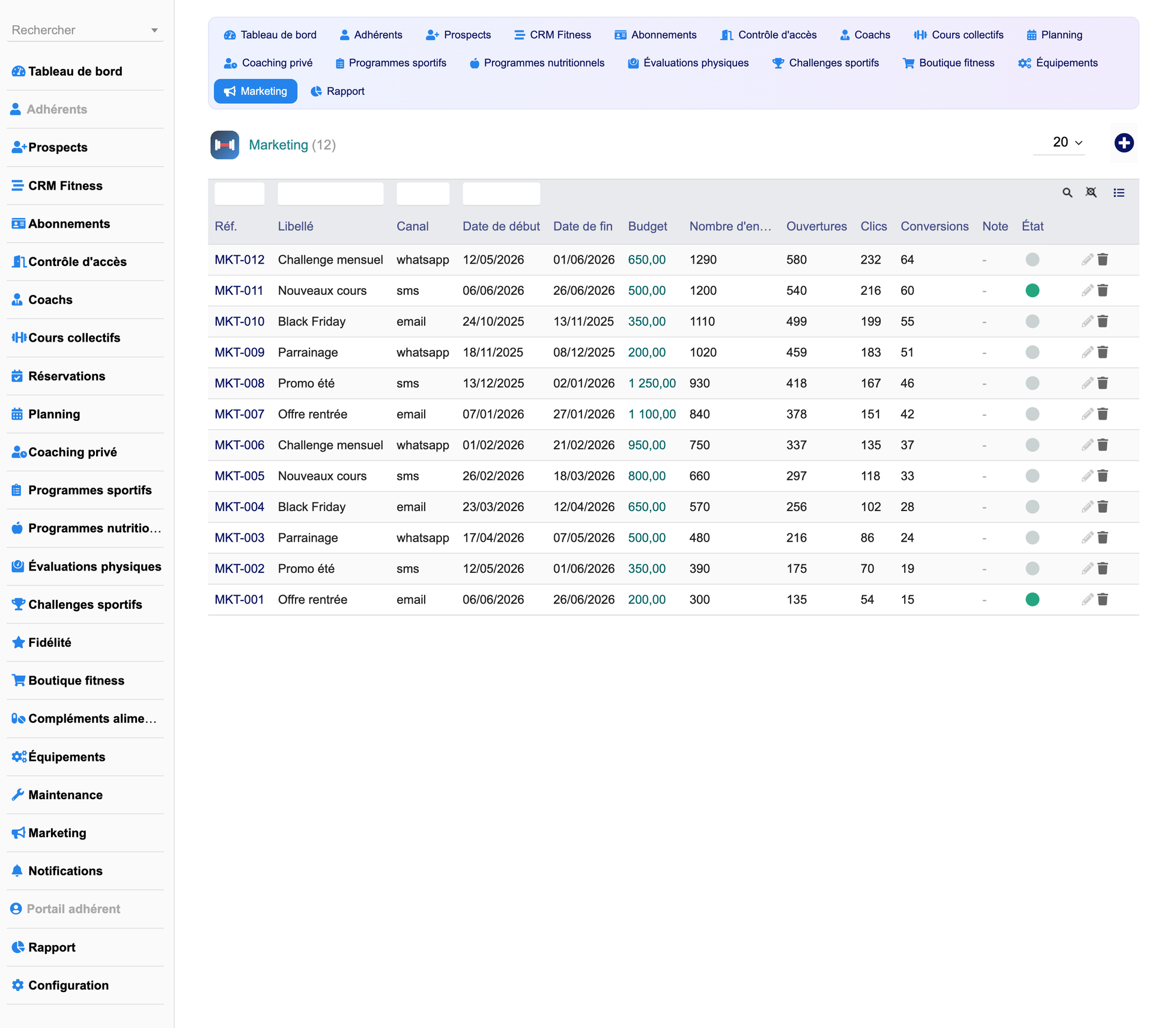Delete campaign MKT-006 using trash icon

[x=1103, y=445]
